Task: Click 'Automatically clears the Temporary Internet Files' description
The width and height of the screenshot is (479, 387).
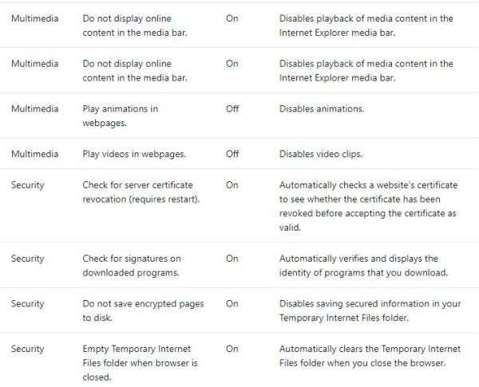Action: 370,356
